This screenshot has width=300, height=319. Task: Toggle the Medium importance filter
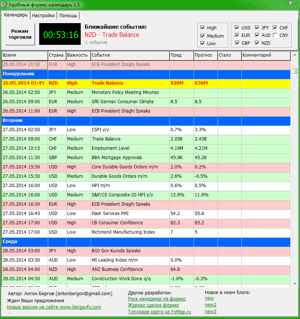click(x=203, y=36)
